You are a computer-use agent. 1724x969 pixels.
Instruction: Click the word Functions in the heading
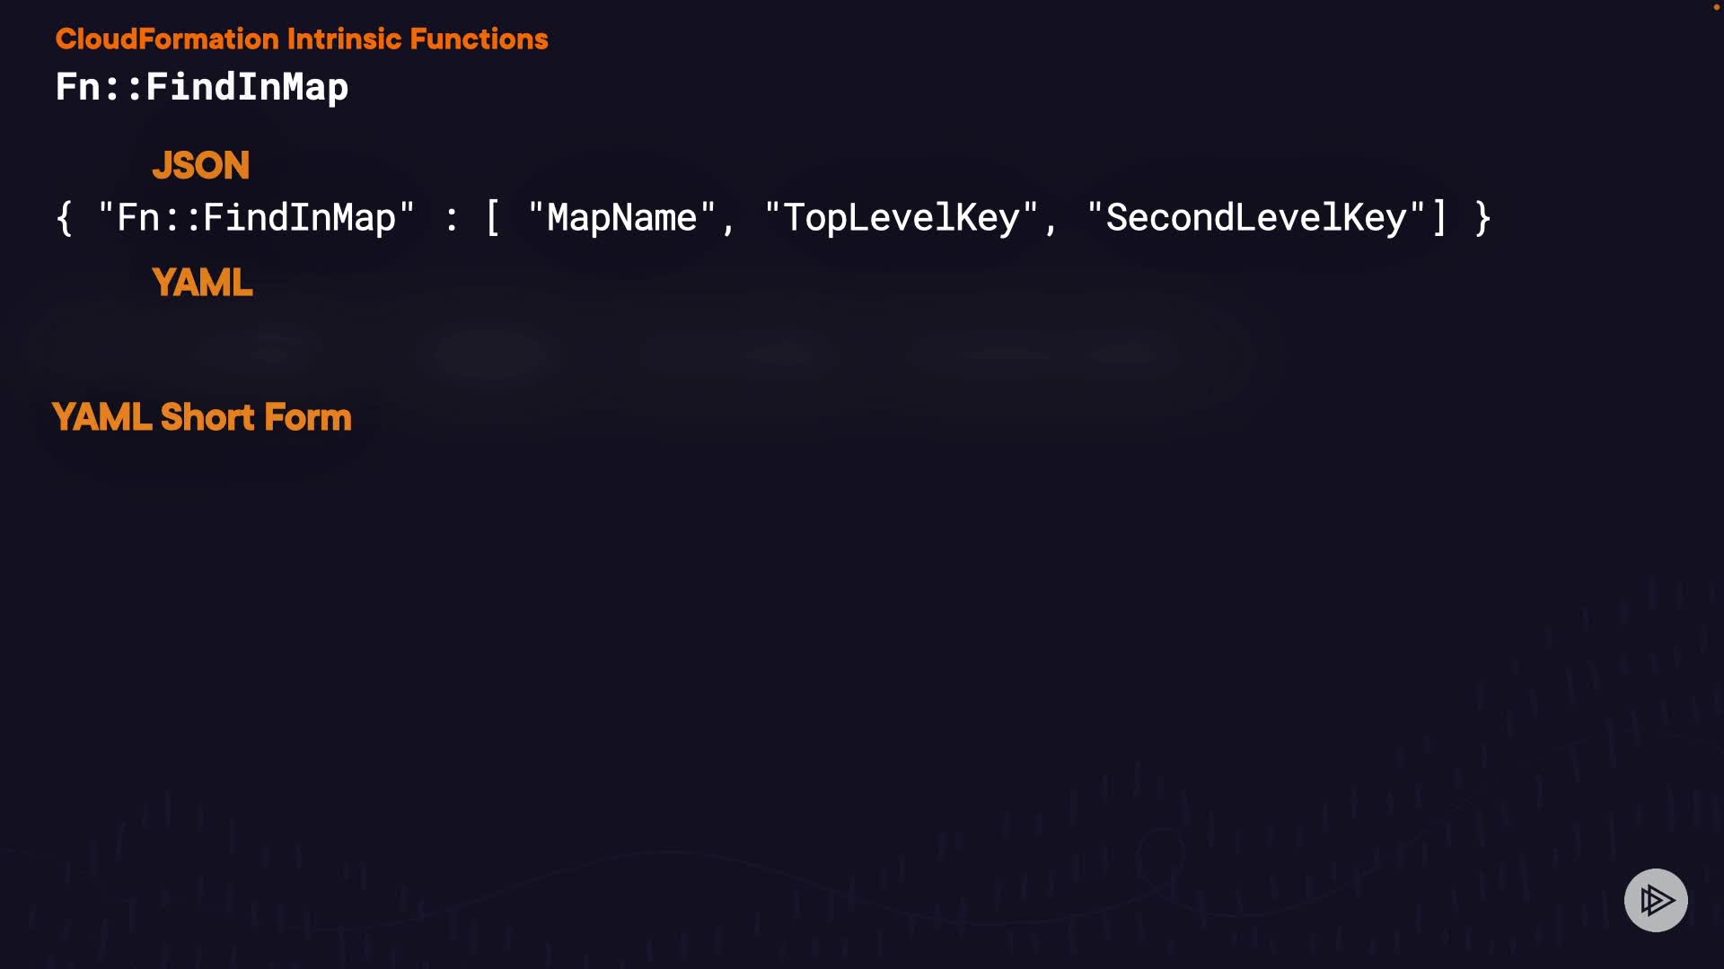click(479, 39)
